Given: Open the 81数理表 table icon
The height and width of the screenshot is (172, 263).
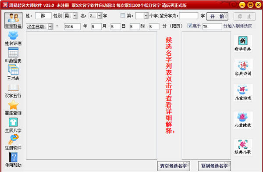Looking at the screenshot, I should [x=13, y=55].
